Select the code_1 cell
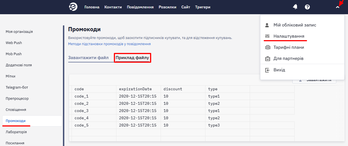Image resolution: width=348 pixels, height=146 pixels. click(94, 96)
